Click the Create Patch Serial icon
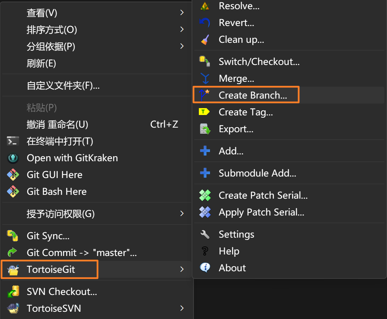This screenshot has width=387, height=319. point(205,196)
